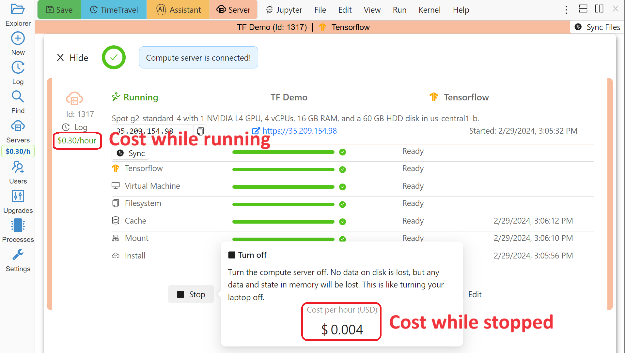Click the $0.30/h spend rate badge
Screen dimensions: 625x353
pos(18,151)
